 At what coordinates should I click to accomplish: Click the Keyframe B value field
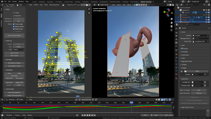click(19, 21)
